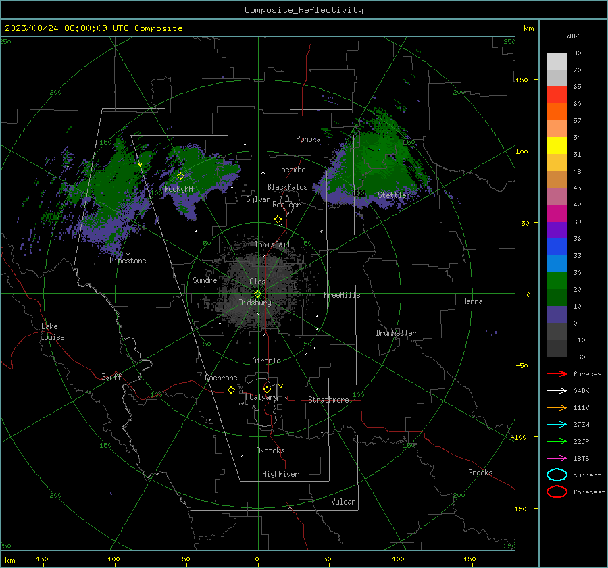Click the Drumheller city label
Viewport: 608px width, 568px height.
396,333
